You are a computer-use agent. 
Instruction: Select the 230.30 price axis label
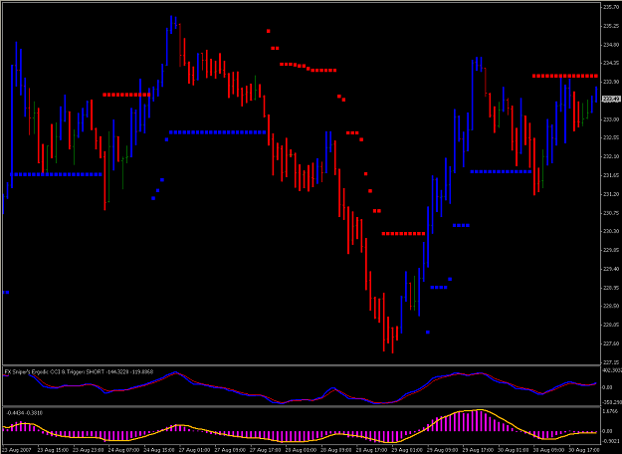610,231
